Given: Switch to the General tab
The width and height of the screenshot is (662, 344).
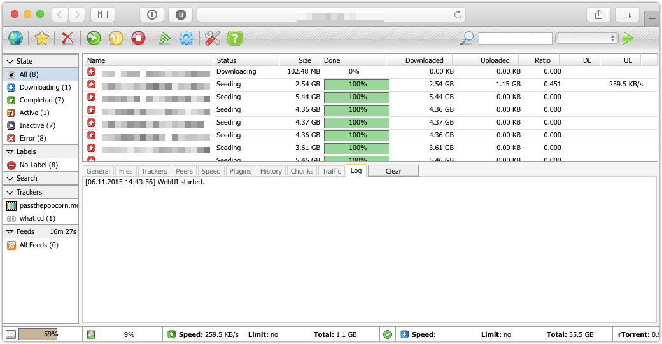Looking at the screenshot, I should (x=99, y=171).
